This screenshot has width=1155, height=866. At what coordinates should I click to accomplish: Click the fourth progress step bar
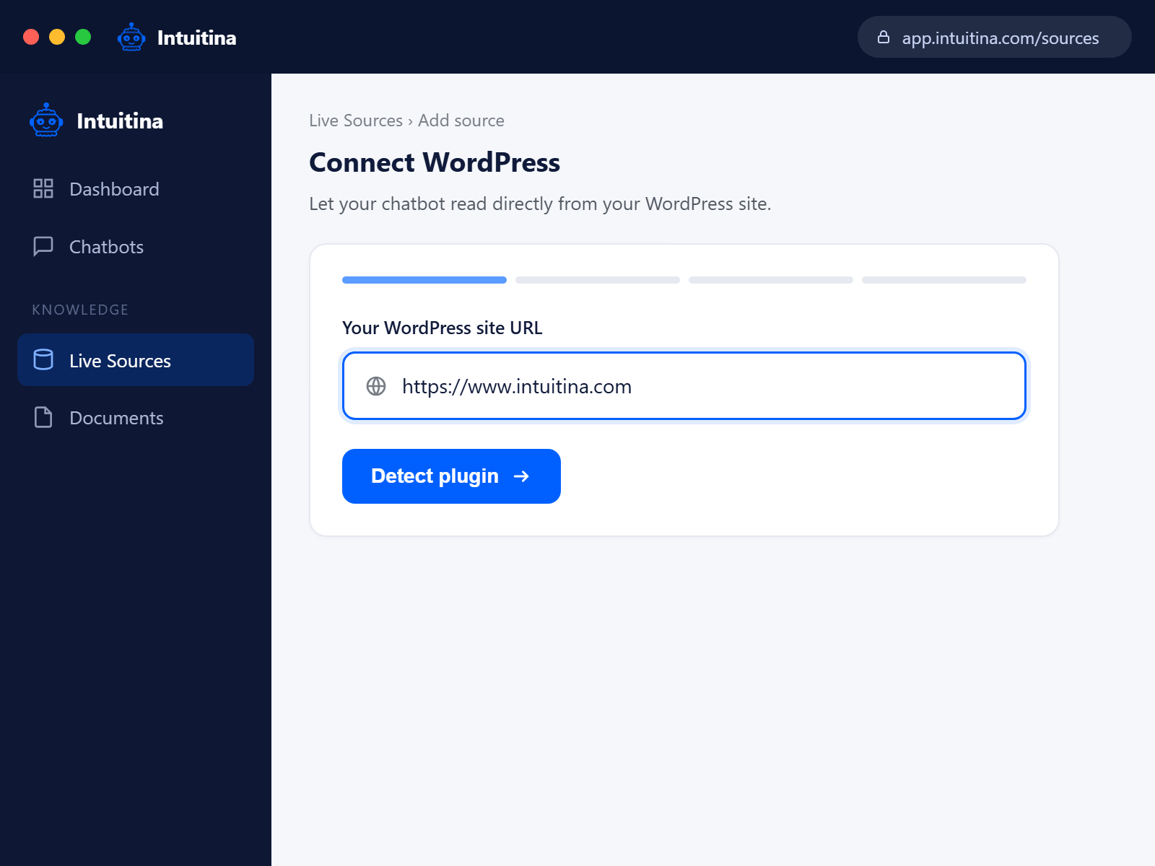pos(944,280)
